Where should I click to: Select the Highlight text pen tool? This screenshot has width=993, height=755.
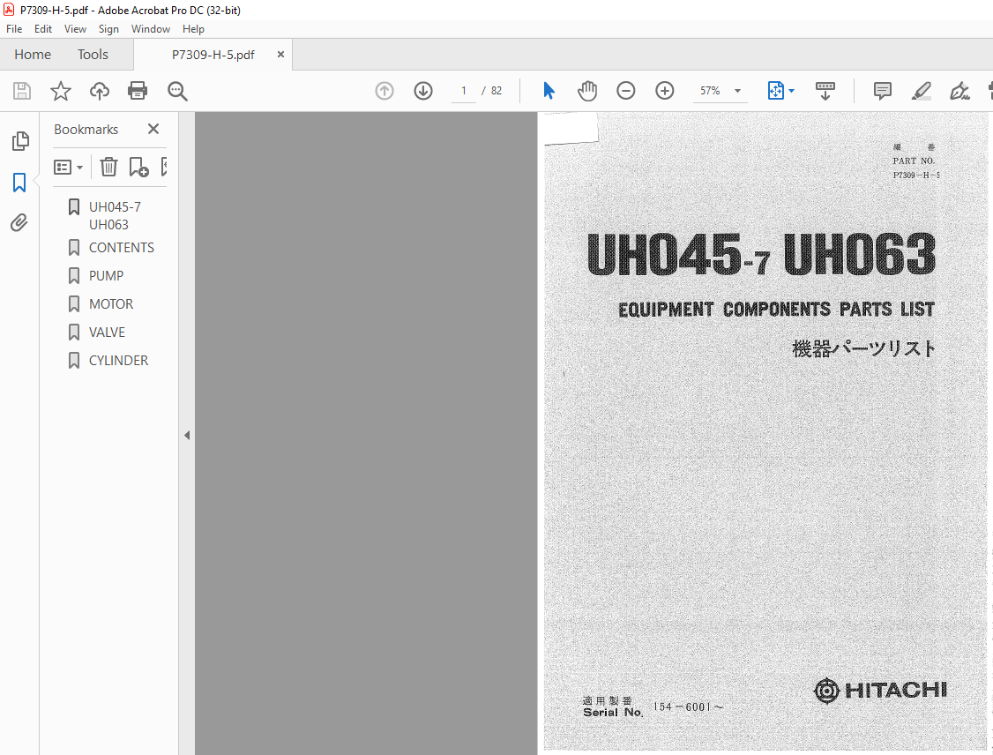tap(922, 91)
